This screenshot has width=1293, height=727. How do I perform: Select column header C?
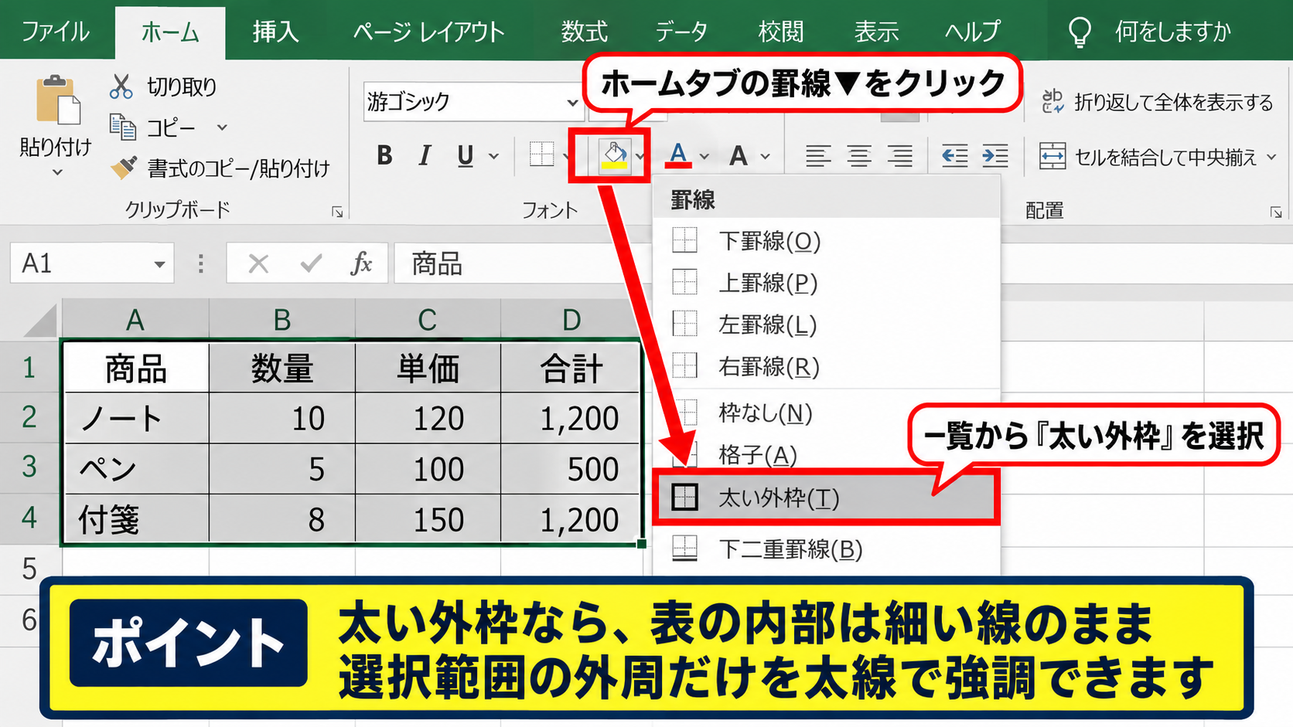click(428, 319)
